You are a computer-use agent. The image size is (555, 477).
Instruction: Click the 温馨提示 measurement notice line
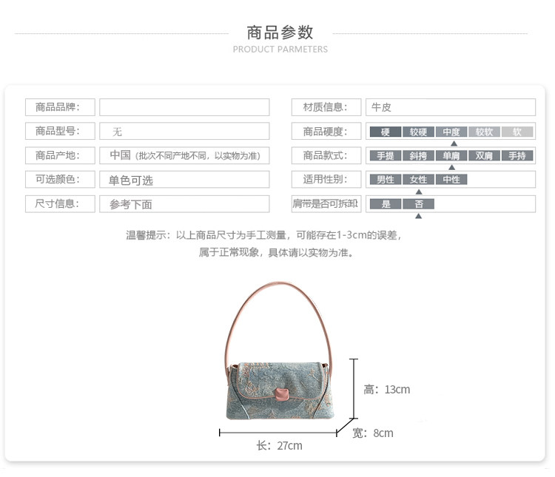coord(264,235)
